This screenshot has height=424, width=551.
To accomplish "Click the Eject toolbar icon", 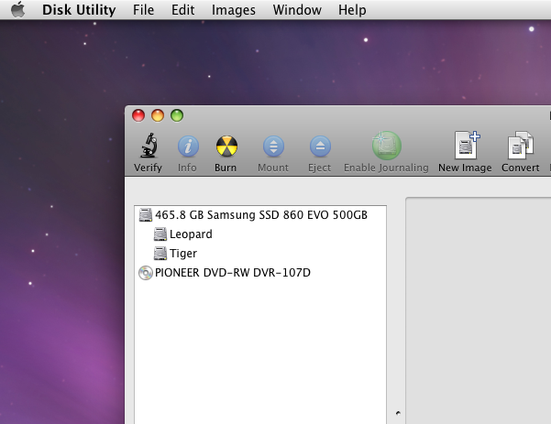I will coord(320,146).
